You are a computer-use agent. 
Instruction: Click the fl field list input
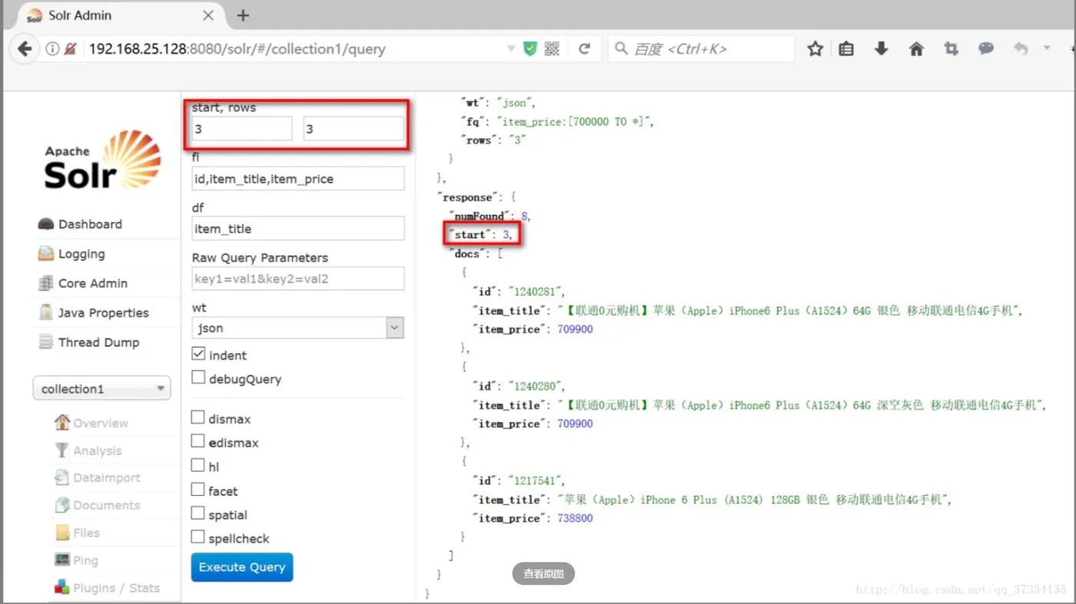coord(298,179)
